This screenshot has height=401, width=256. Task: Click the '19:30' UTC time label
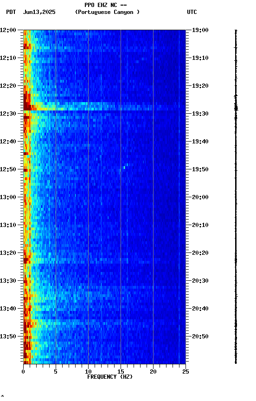click(x=200, y=114)
